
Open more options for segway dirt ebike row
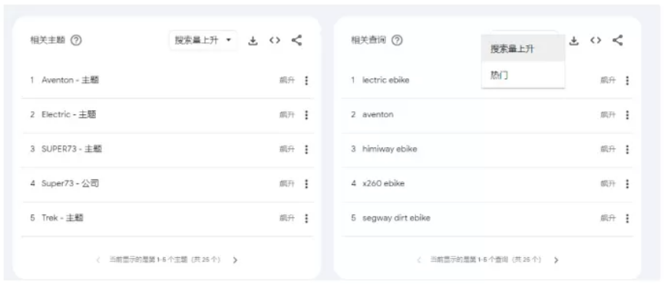click(x=627, y=219)
